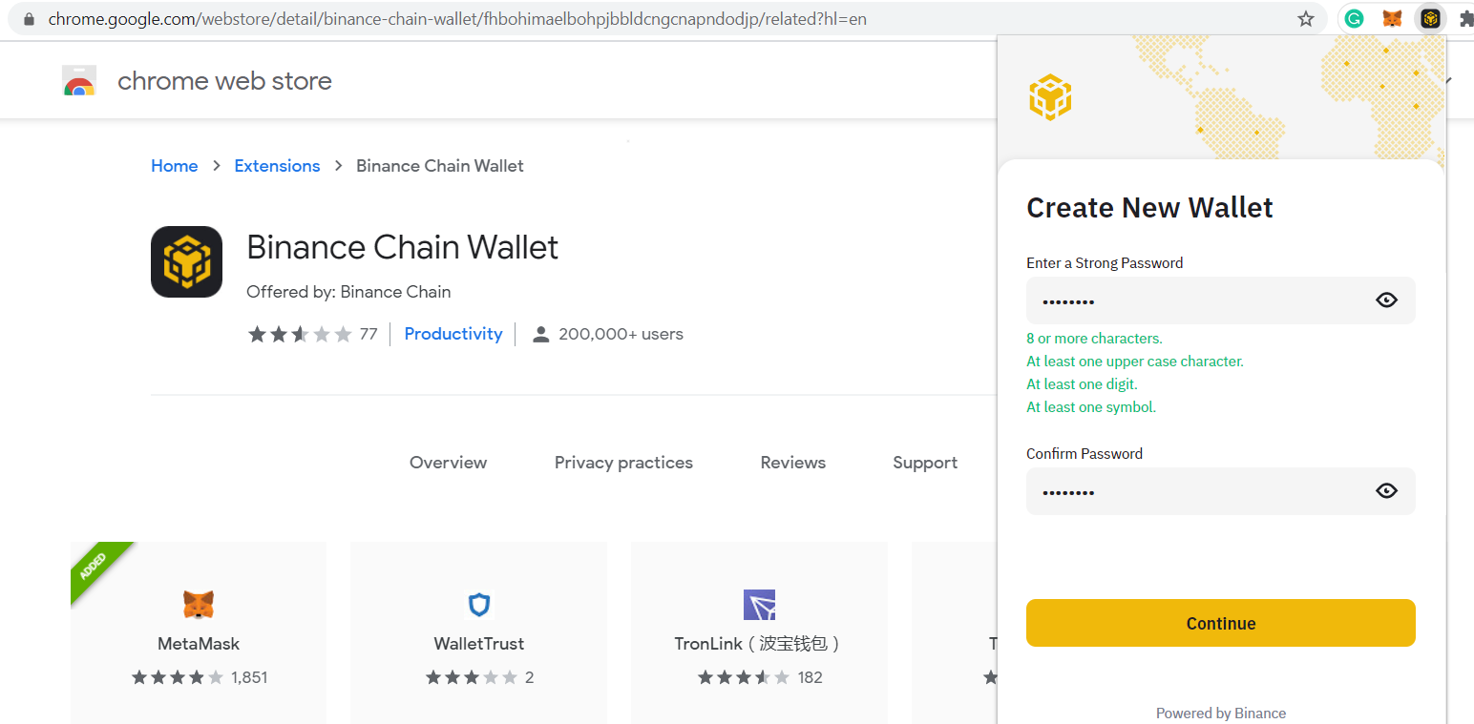Switch to the Reviews tab

point(792,463)
